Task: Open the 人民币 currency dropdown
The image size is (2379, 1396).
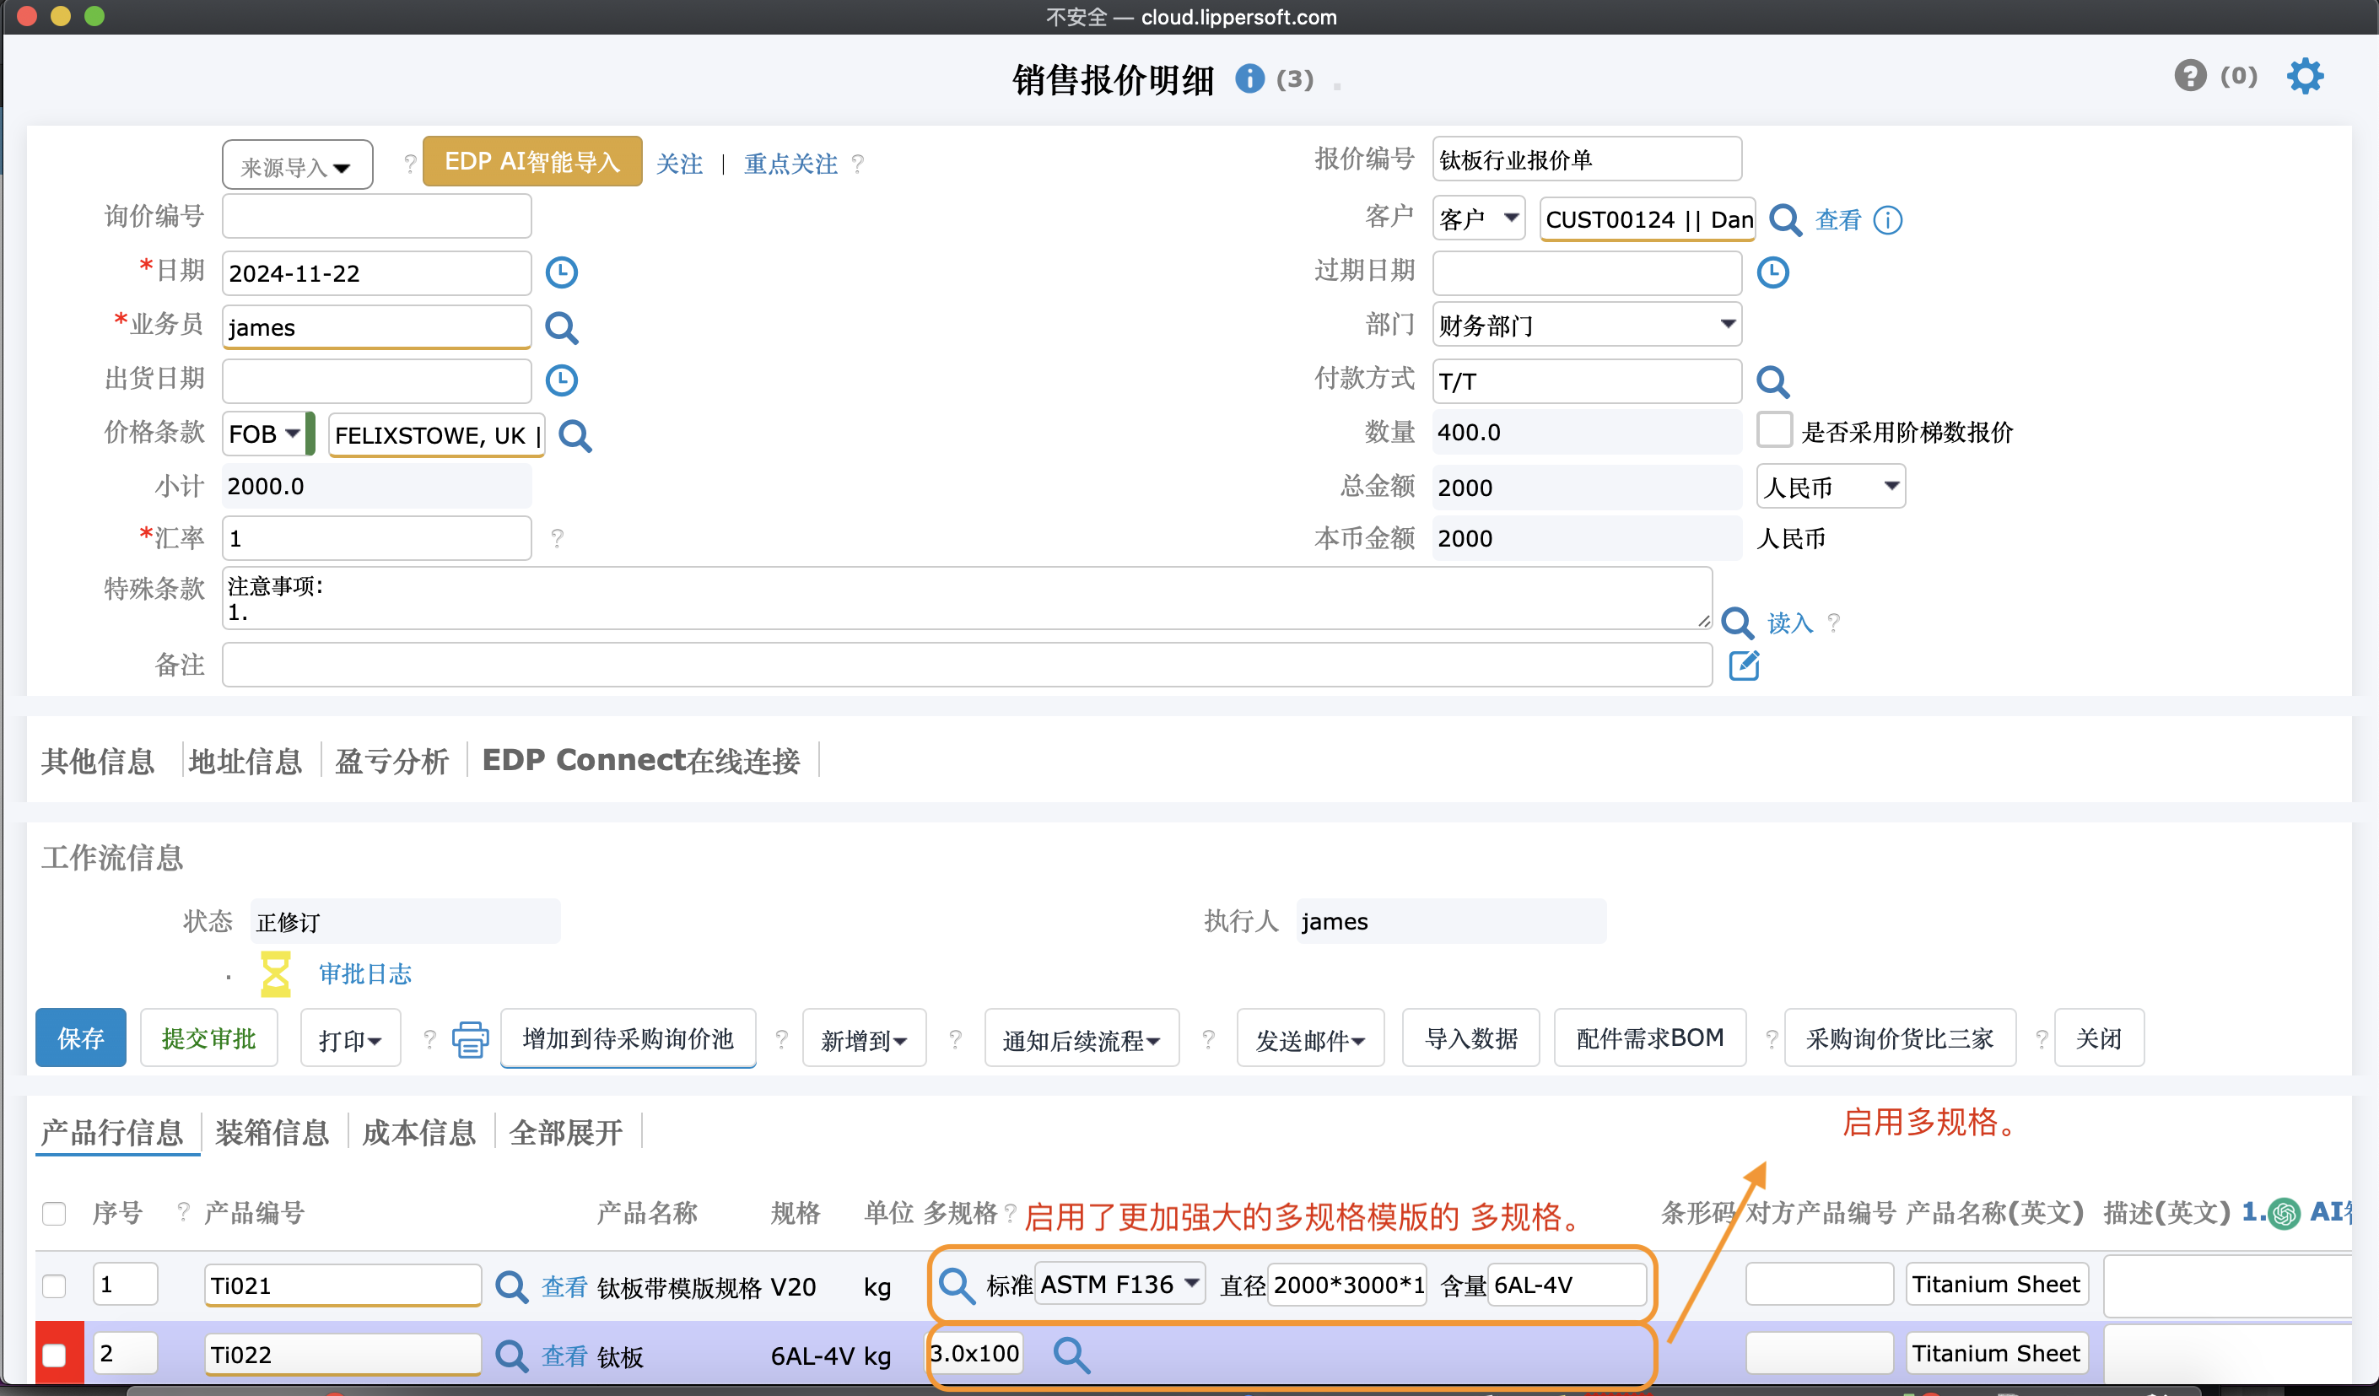Action: click(1830, 487)
